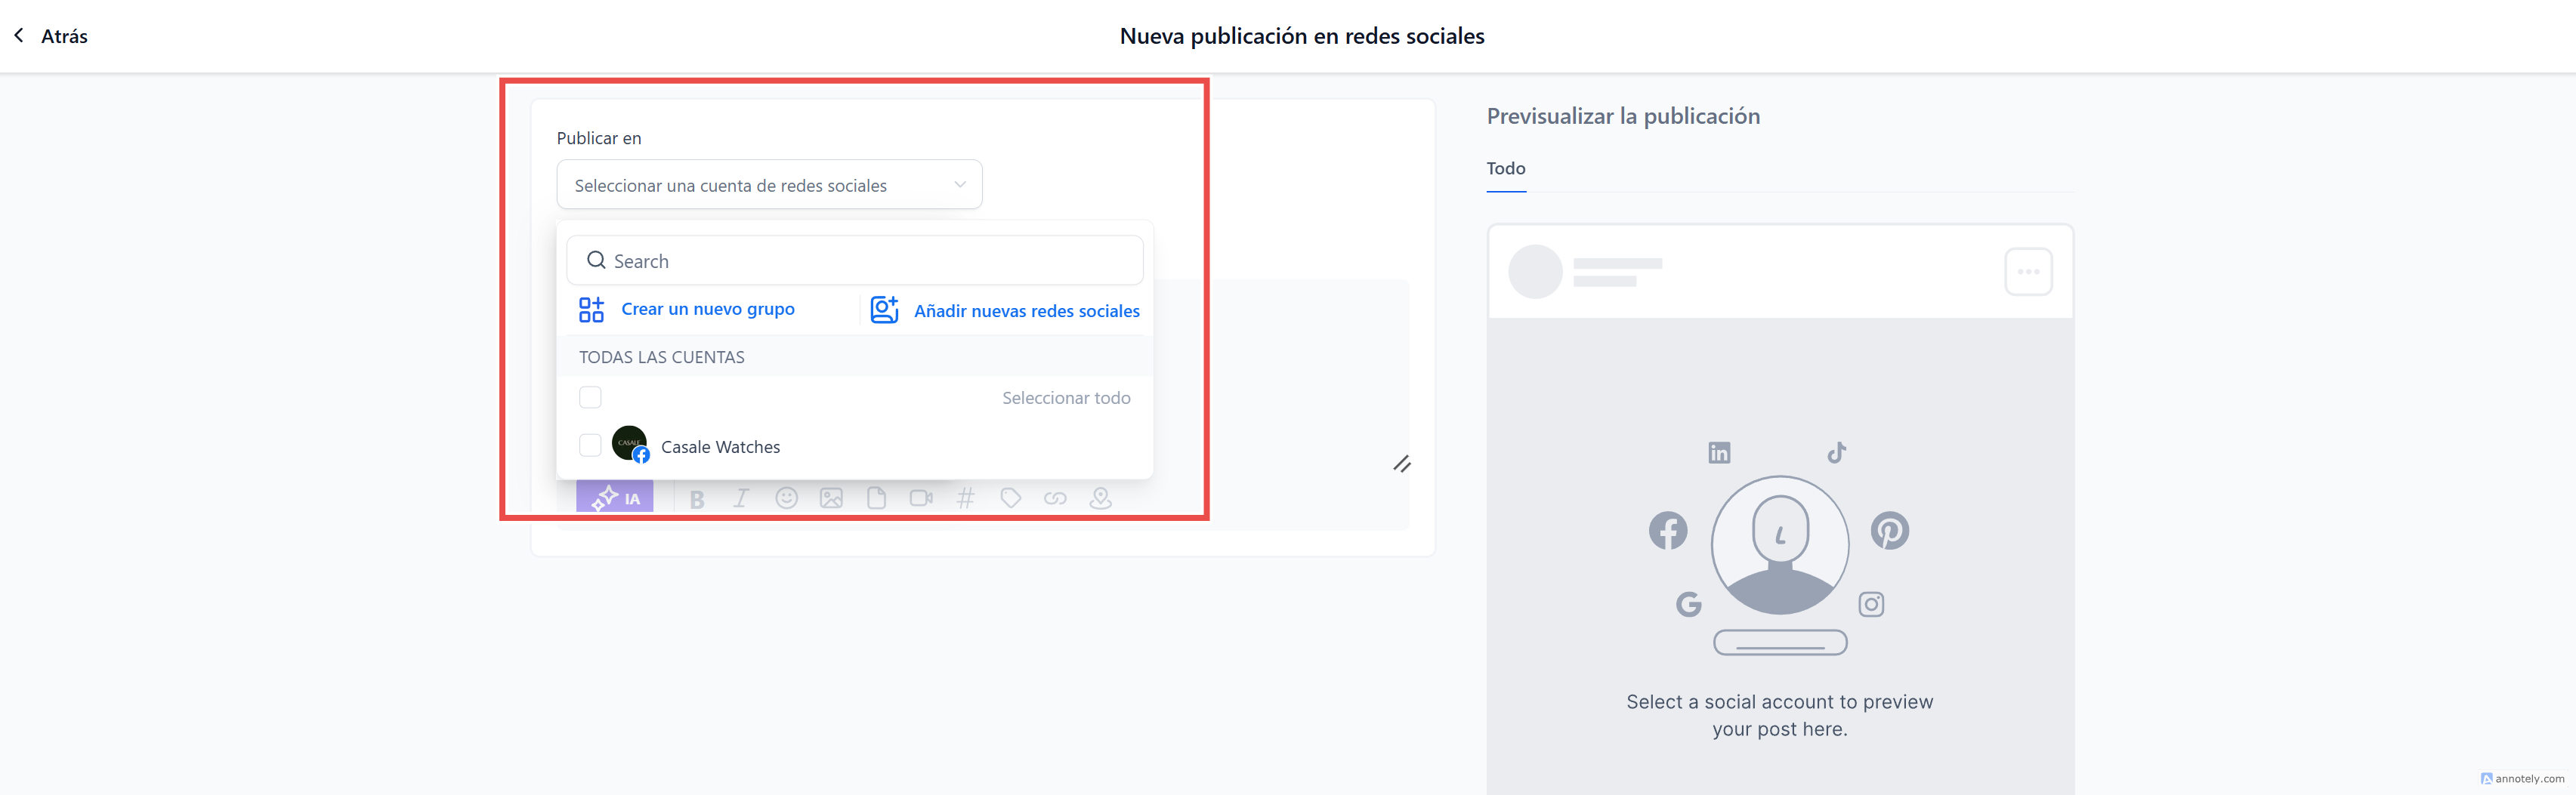Go back with the Atrás button
The width and height of the screenshot is (2576, 795).
(51, 36)
